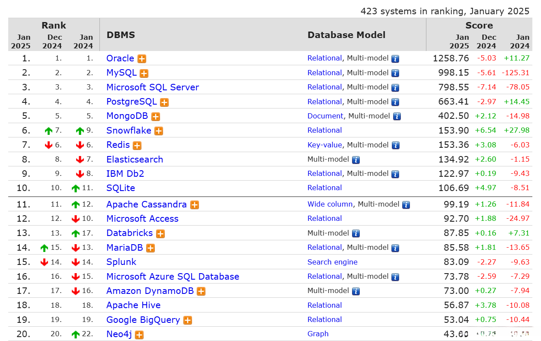This screenshot has height=341, width=541.
Task: Click the Document model link for MongoDB
Action: point(326,116)
